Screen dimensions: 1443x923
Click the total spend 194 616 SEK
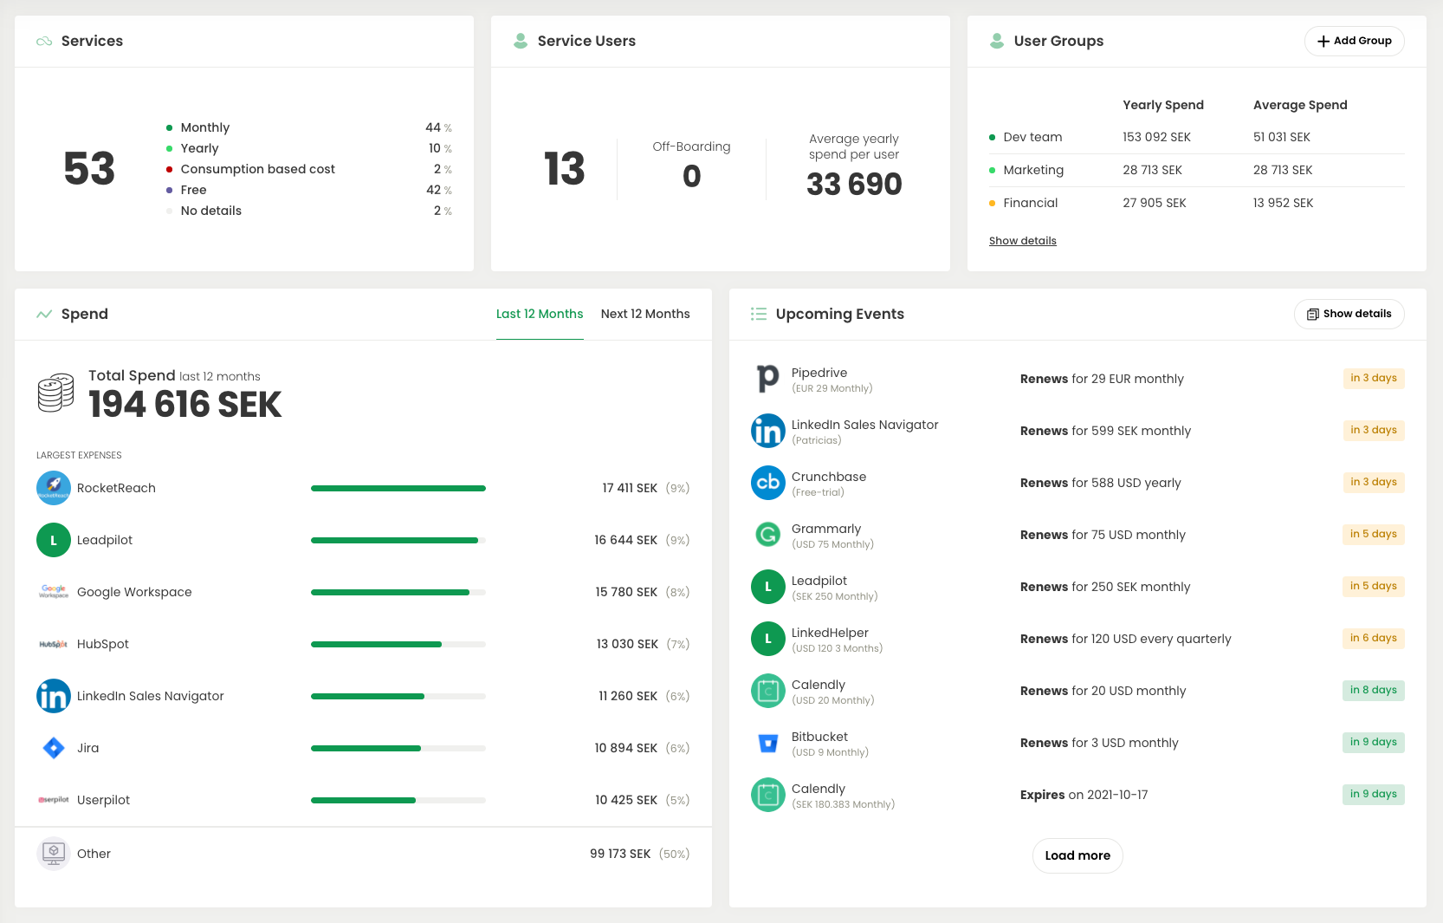point(185,405)
